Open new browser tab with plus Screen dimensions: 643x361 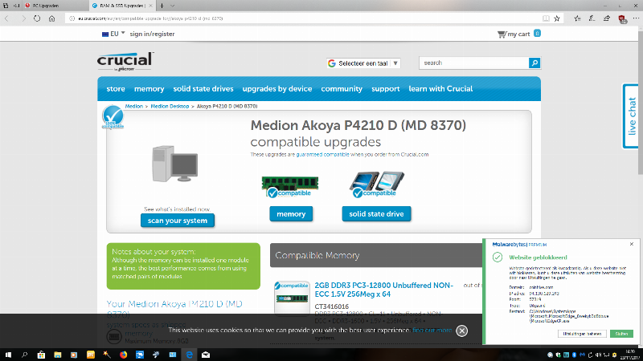coord(162,6)
